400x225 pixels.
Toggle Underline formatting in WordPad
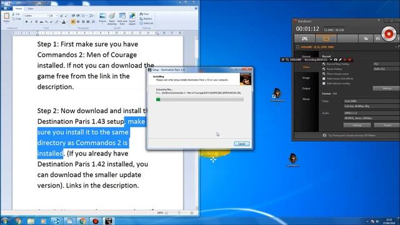(x=36, y=22)
